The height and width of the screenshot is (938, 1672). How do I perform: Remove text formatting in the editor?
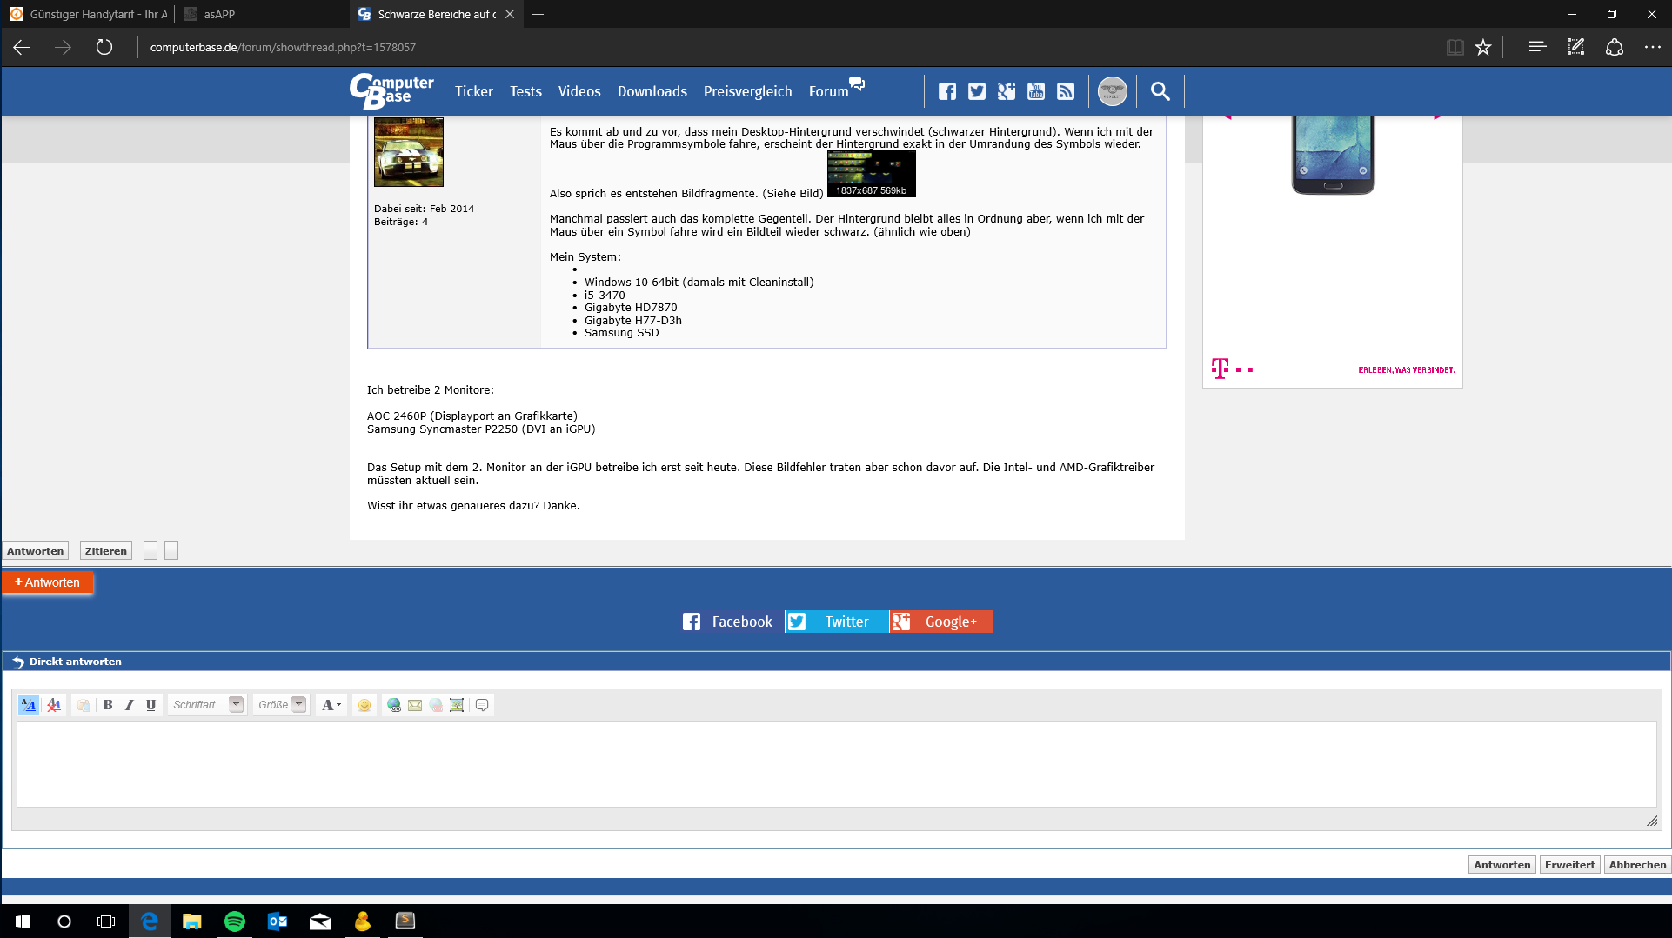(54, 705)
